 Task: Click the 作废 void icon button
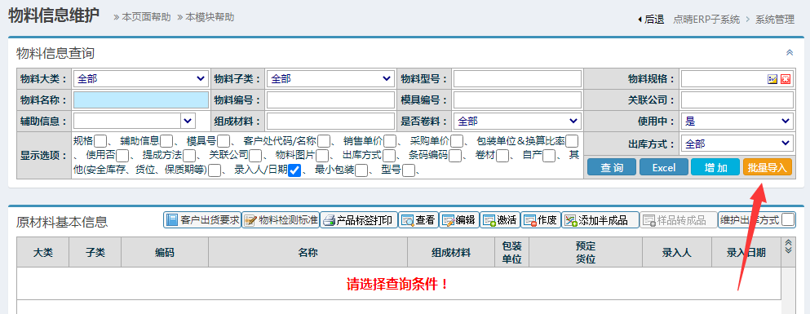pyautogui.click(x=540, y=220)
